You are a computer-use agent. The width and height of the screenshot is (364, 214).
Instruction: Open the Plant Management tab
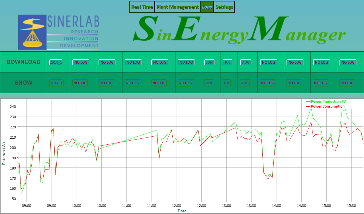(177, 7)
